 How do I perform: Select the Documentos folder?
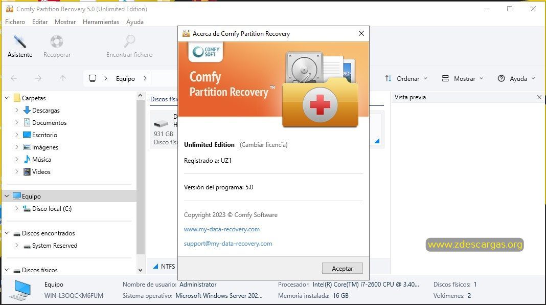(49, 123)
